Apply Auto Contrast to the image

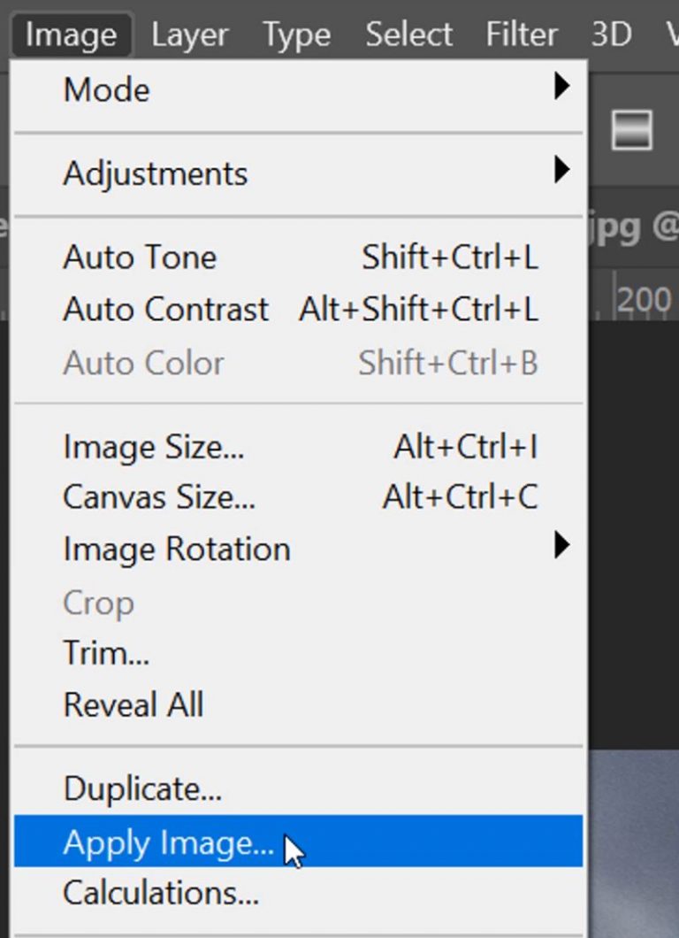click(165, 309)
